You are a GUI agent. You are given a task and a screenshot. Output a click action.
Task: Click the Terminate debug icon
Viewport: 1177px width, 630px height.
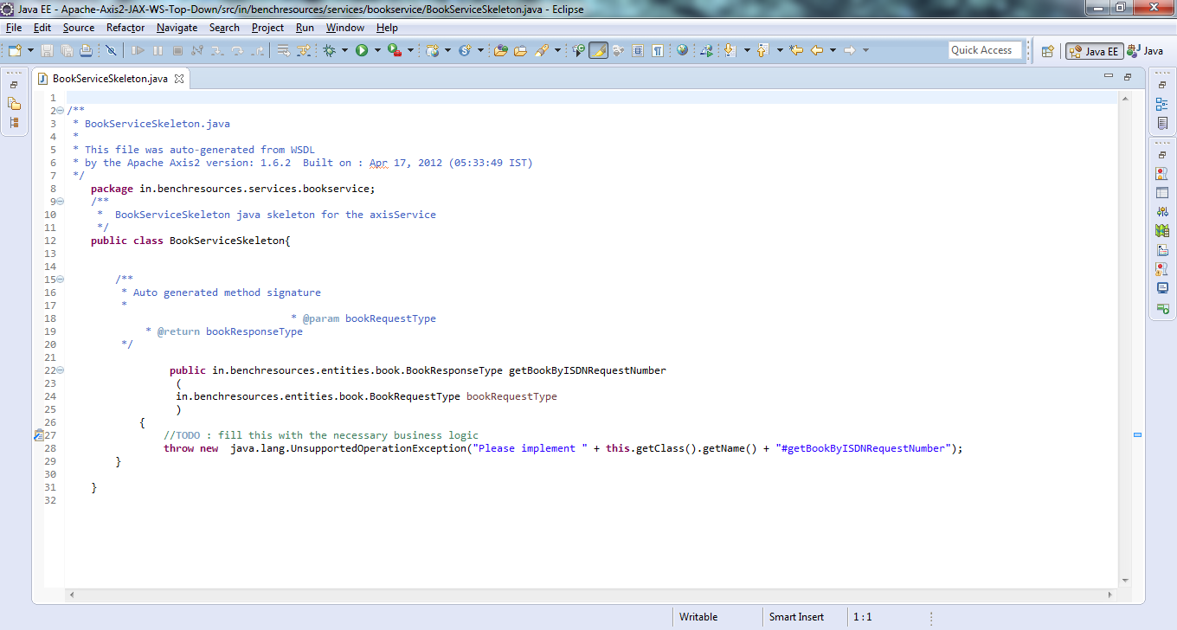(x=177, y=50)
